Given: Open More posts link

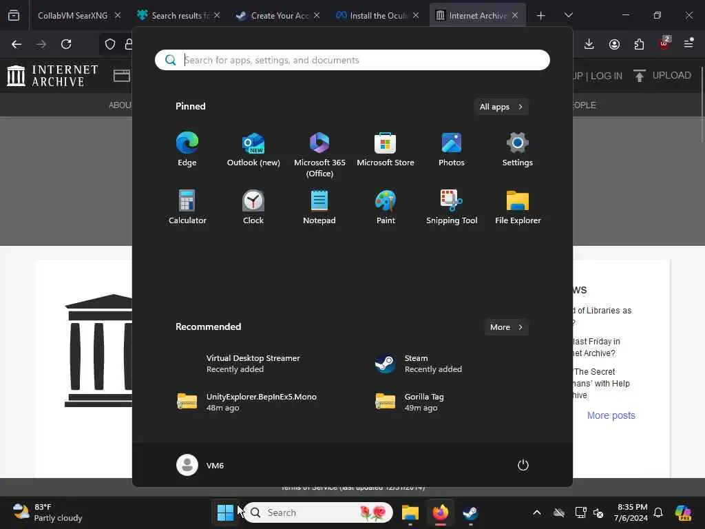Looking at the screenshot, I should (x=611, y=415).
